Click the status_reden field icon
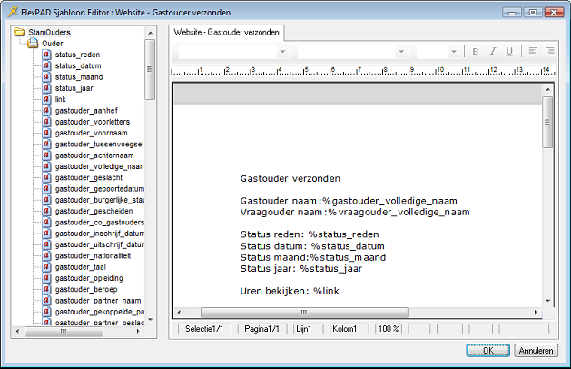 click(x=47, y=55)
